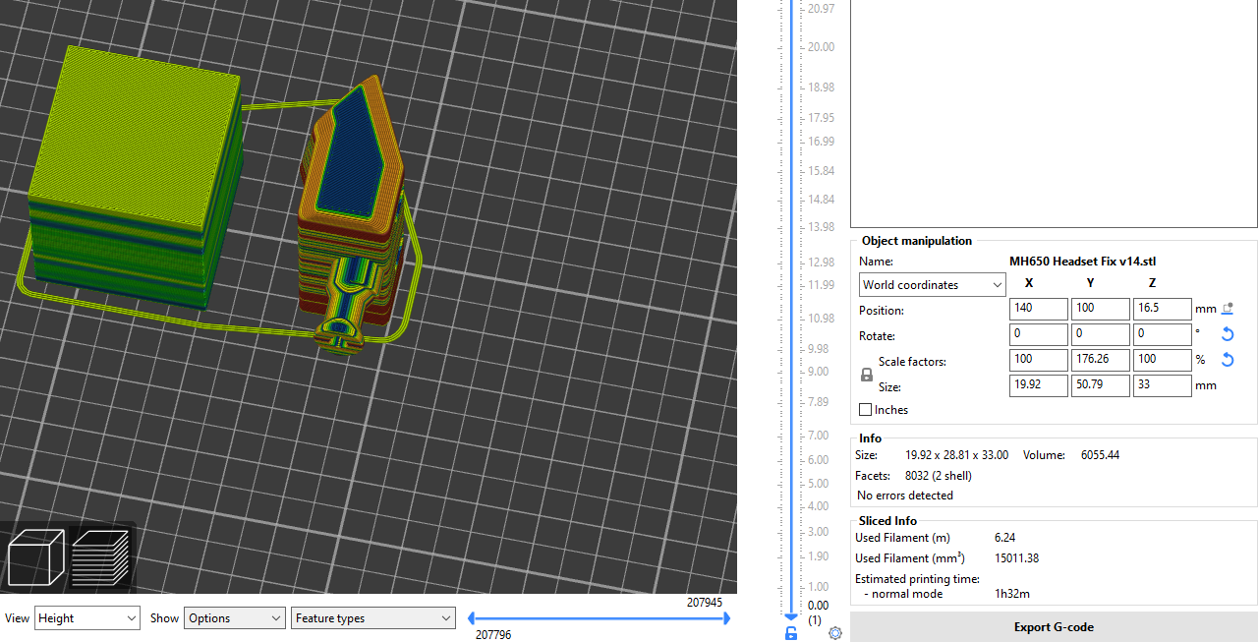
Task: Click the Used Filament value 15011.38
Action: pyautogui.click(x=1017, y=558)
